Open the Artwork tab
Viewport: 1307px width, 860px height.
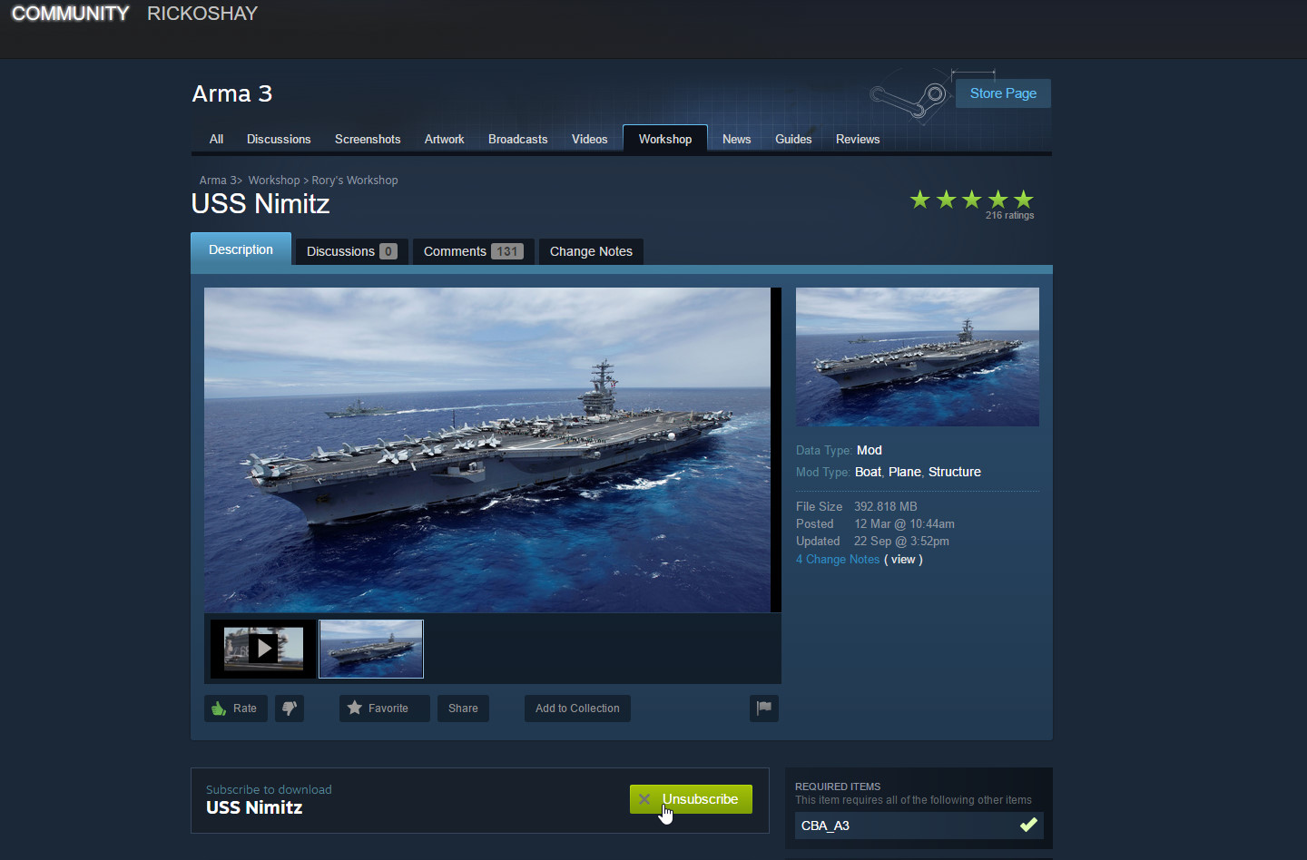pyautogui.click(x=444, y=139)
